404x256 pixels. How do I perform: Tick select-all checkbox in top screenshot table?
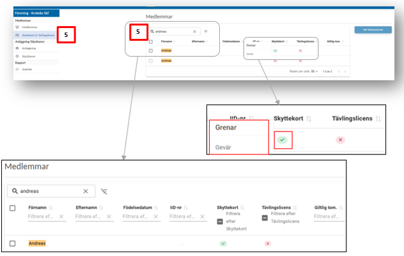151,41
